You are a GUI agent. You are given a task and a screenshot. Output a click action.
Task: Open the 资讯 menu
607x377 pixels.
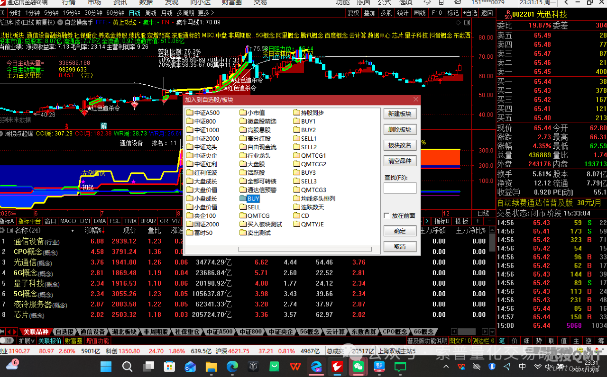(x=119, y=3)
